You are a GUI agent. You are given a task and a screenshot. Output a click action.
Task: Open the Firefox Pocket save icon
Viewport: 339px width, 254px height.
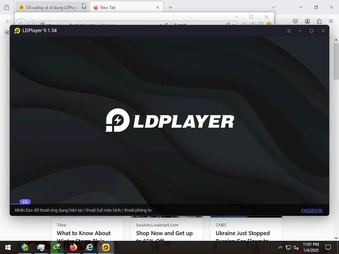[x=295, y=21]
